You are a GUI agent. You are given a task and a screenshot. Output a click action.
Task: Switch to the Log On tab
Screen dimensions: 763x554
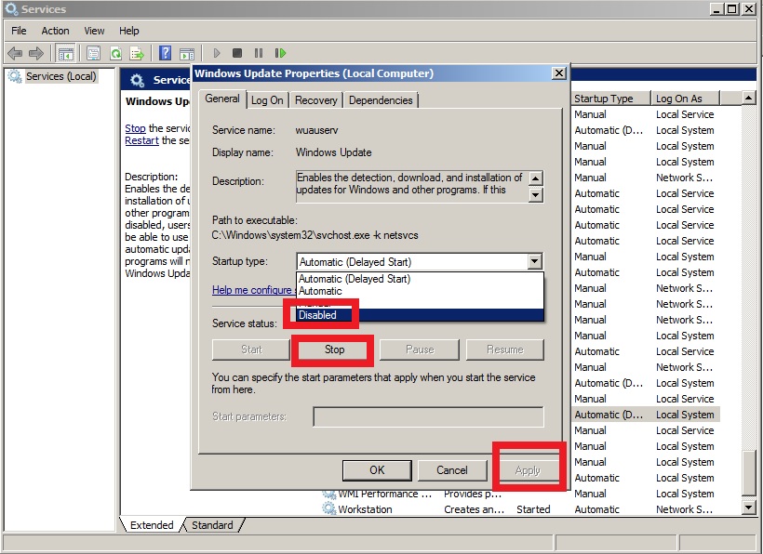click(x=267, y=100)
